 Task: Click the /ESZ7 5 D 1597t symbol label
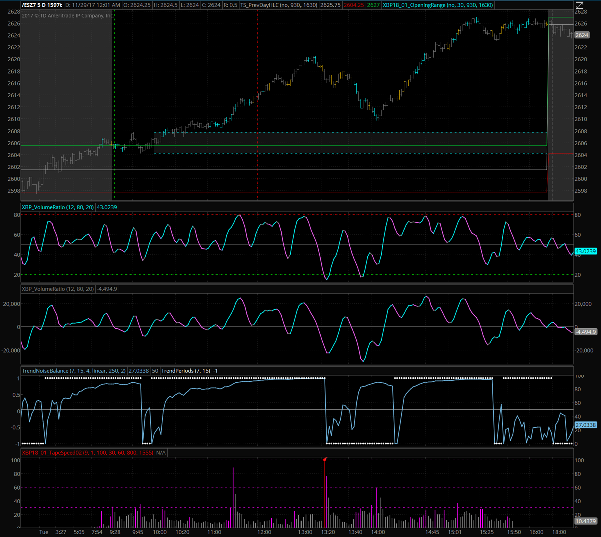coord(42,5)
